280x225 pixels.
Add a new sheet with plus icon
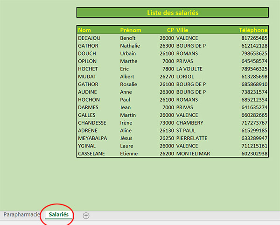coord(86,216)
